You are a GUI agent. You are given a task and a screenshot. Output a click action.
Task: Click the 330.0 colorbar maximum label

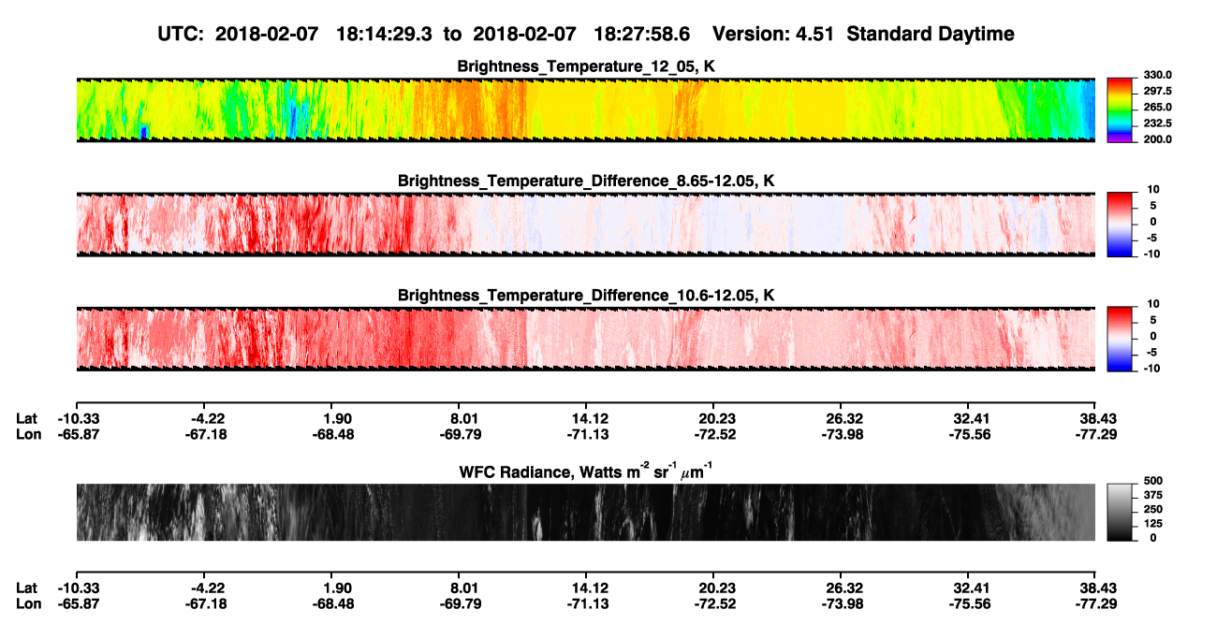1157,75
